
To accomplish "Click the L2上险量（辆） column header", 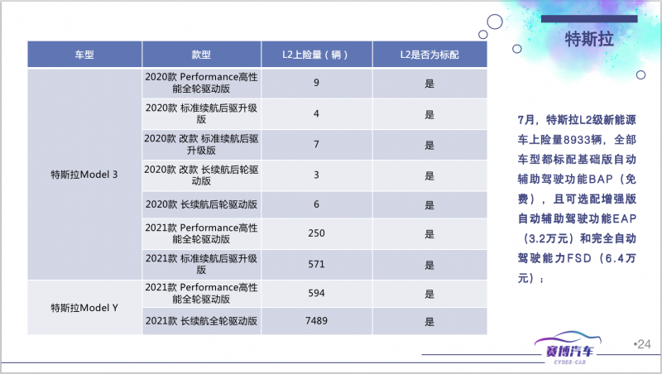I will click(x=317, y=55).
